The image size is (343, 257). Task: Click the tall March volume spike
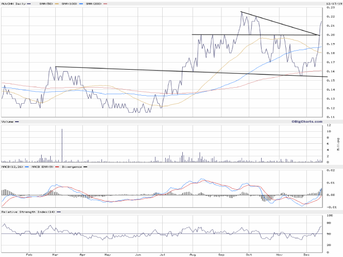click(62, 145)
